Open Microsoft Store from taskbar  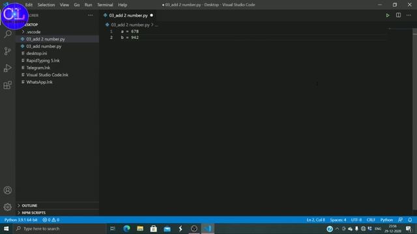click(154, 228)
